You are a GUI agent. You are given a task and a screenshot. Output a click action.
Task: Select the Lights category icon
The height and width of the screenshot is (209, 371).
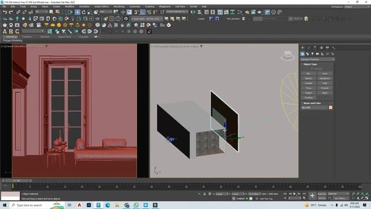click(x=312, y=54)
